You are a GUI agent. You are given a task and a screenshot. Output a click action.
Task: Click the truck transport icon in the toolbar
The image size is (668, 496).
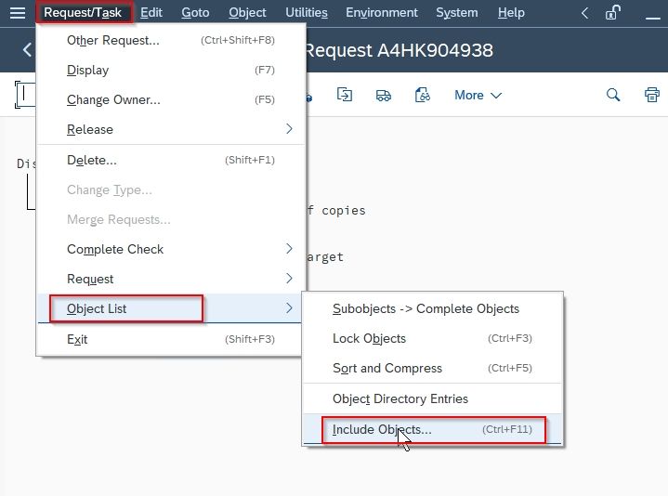pyautogui.click(x=384, y=95)
